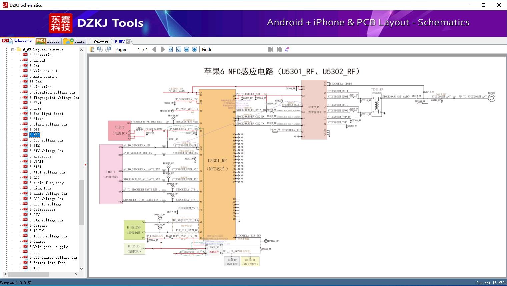Click the PDF icon beside 6 Compass
Viewport: 507px width, 286px height.
pyautogui.click(x=25, y=225)
